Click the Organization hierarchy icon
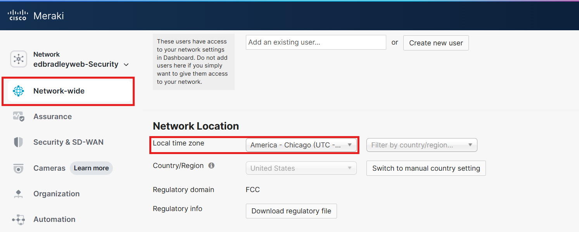579x232 pixels. 18,194
